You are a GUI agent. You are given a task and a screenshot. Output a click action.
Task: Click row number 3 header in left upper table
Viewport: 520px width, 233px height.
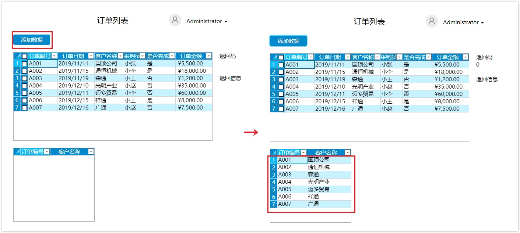[x=17, y=78]
